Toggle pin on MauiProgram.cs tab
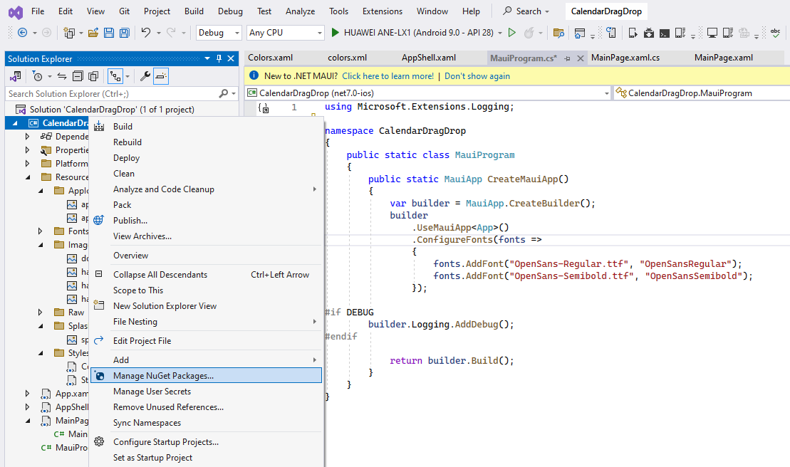 (x=567, y=58)
